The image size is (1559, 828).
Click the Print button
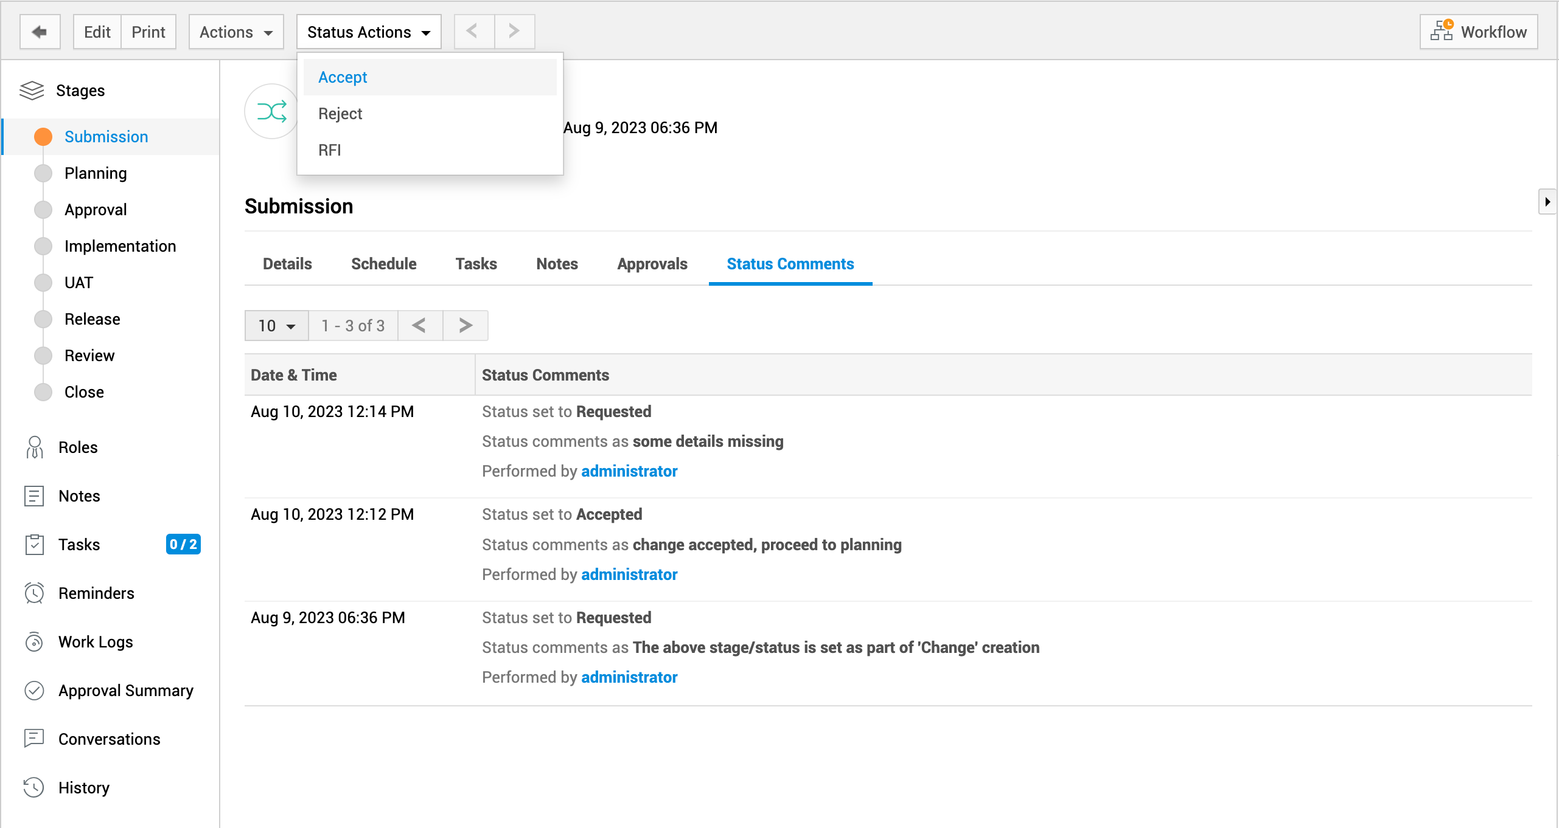coord(148,32)
